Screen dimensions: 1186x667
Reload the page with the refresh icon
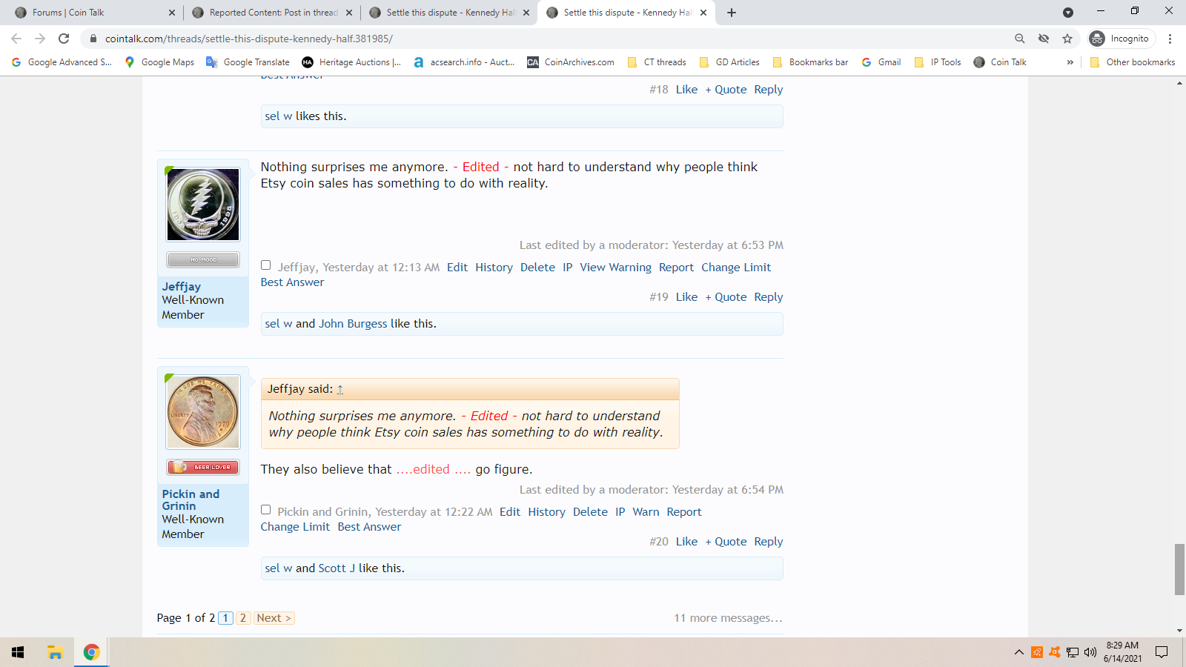pos(64,39)
